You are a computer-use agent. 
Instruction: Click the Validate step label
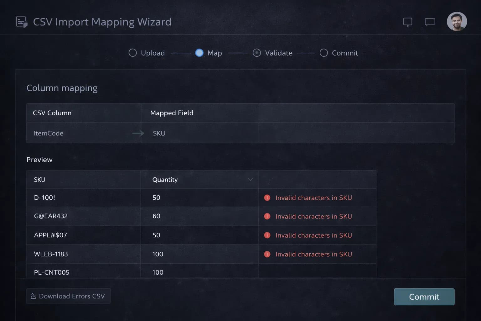click(278, 53)
